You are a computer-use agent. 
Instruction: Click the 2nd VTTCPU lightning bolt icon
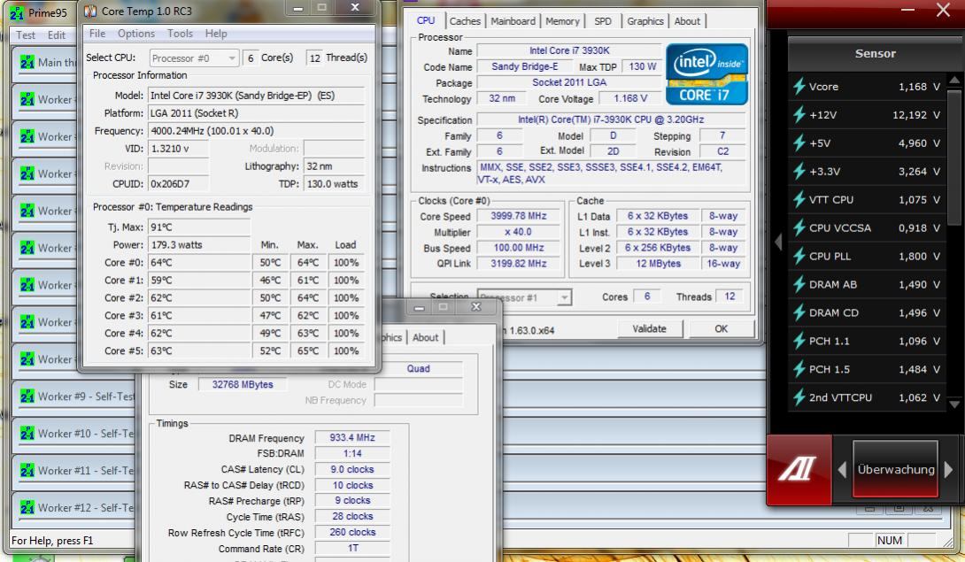tap(799, 397)
